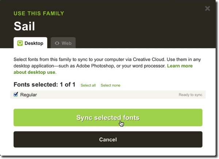Screen dimensions: 219x159
Task: Click the Creative Cloud text in description
Action: pyautogui.click(x=149, y=59)
